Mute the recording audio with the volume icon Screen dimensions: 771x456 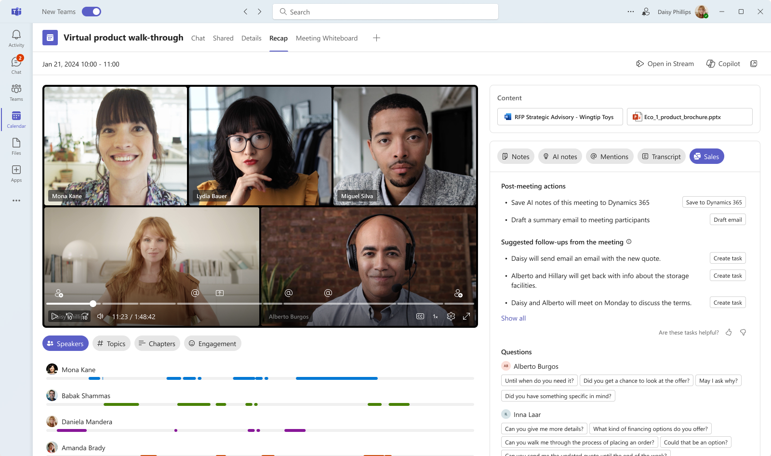point(100,316)
